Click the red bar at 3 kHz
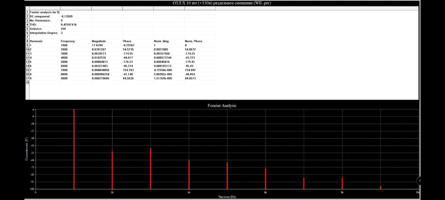This screenshot has width=445, height=200. (150, 168)
